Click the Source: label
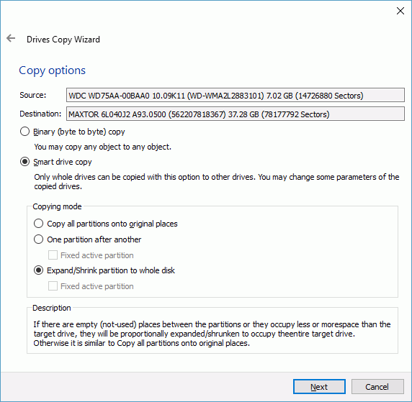The width and height of the screenshot is (412, 402). [33, 95]
